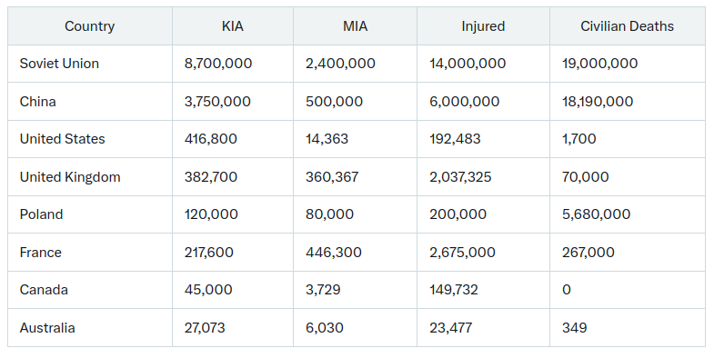714x358 pixels.
Task: Click the Australia country cell
Action: (47, 327)
